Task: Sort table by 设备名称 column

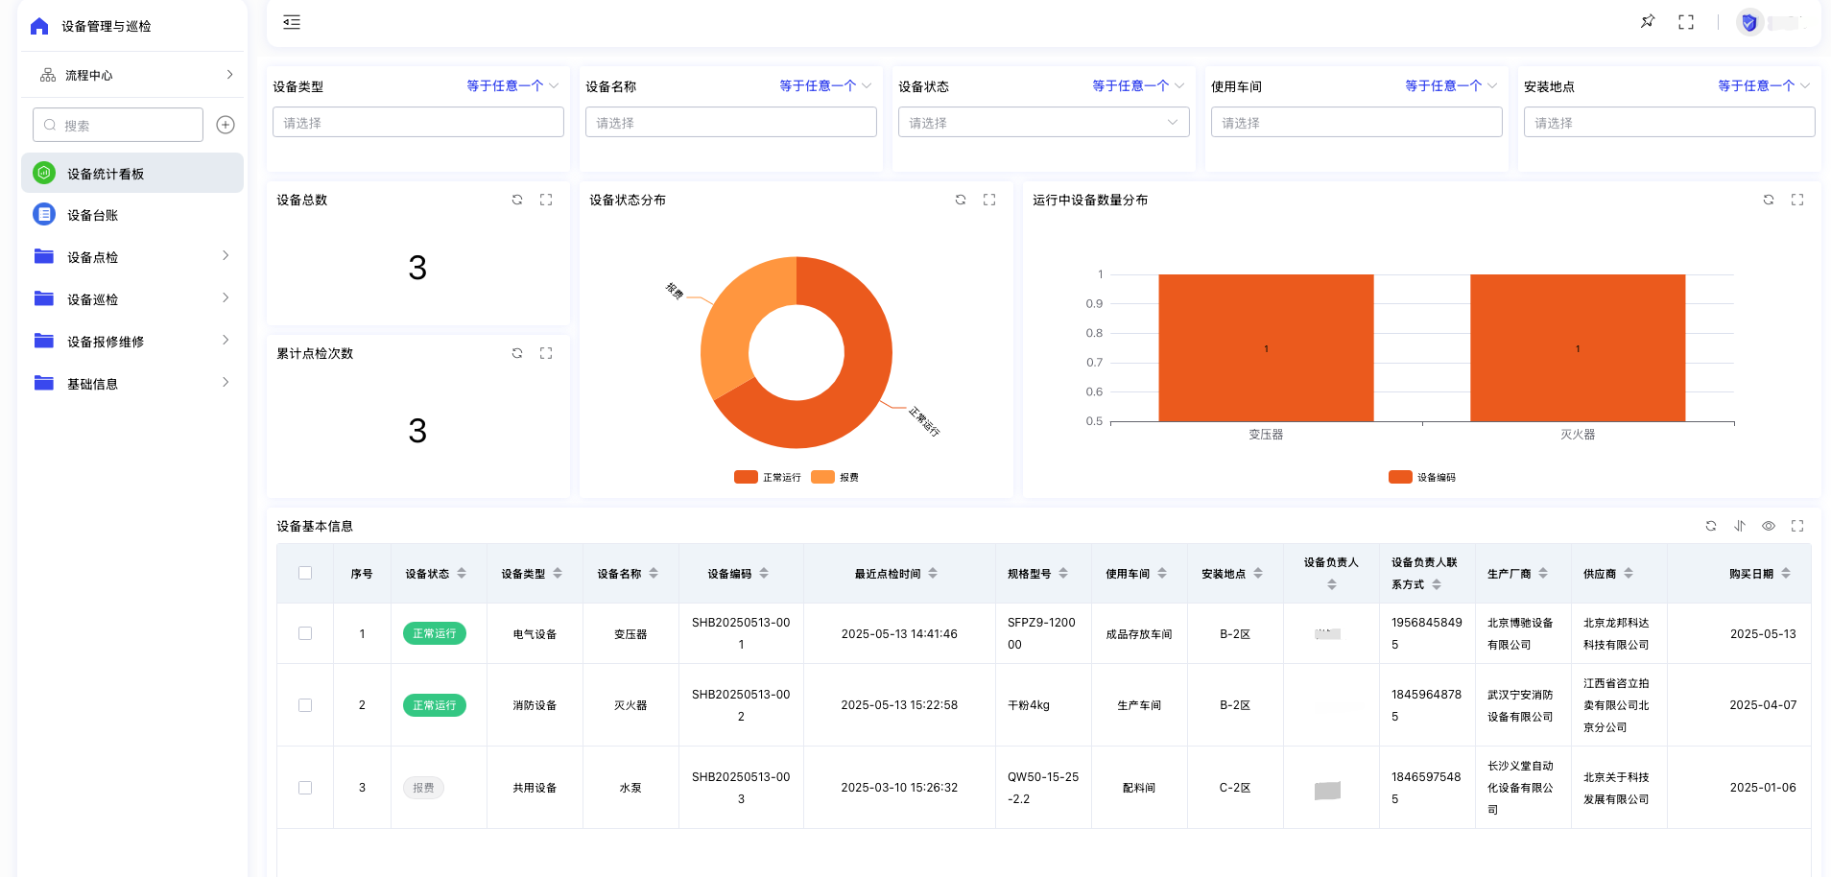Action: point(654,573)
